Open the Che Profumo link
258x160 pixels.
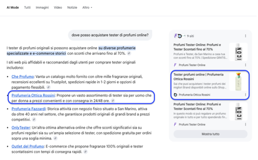click(23, 77)
